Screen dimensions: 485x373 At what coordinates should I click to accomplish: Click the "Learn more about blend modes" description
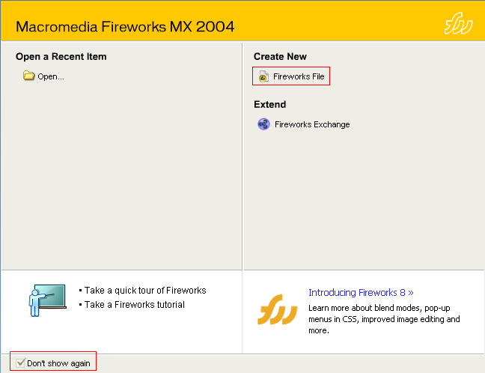point(384,319)
